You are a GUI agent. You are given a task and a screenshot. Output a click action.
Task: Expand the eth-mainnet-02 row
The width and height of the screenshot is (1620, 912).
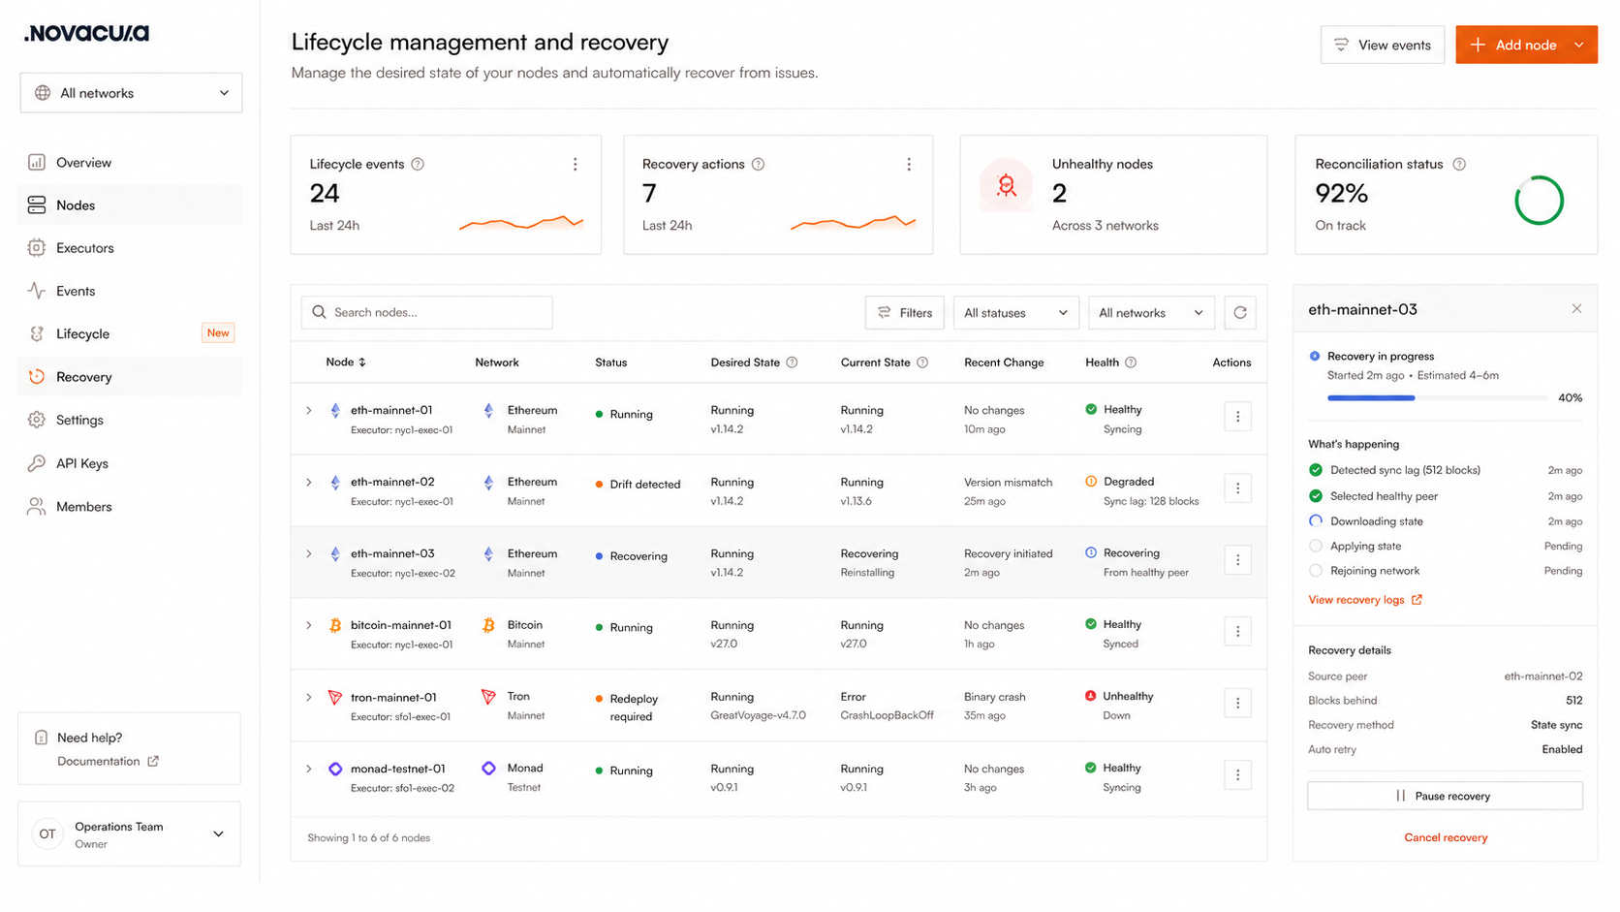[309, 483]
